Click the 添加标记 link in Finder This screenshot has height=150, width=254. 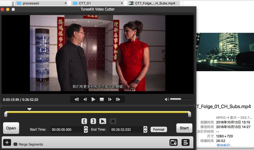pyautogui.click(x=225, y=145)
